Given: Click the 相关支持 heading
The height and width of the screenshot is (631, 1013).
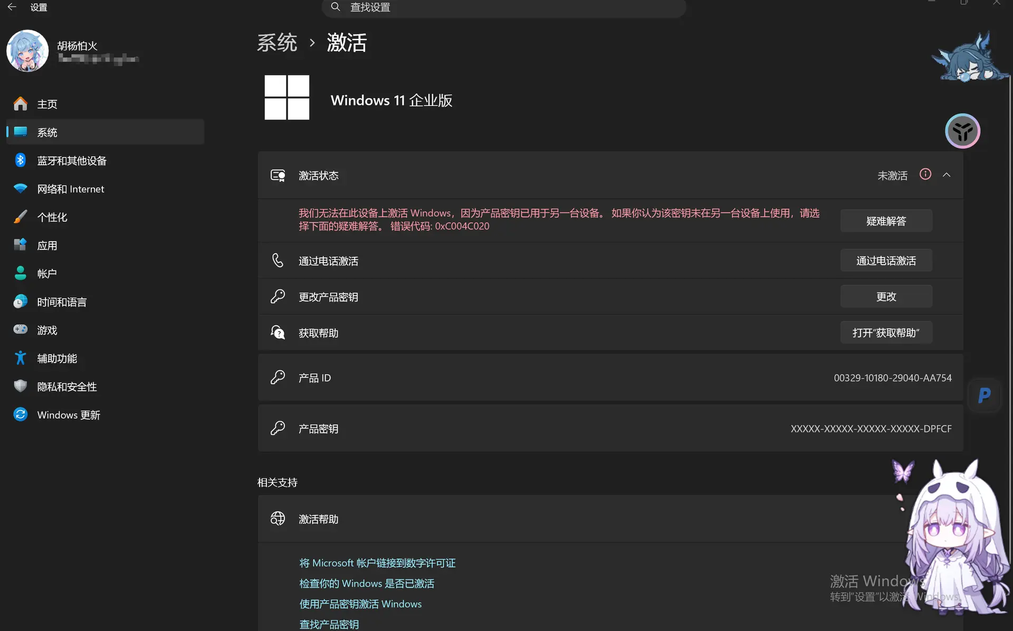Looking at the screenshot, I should coord(278,482).
